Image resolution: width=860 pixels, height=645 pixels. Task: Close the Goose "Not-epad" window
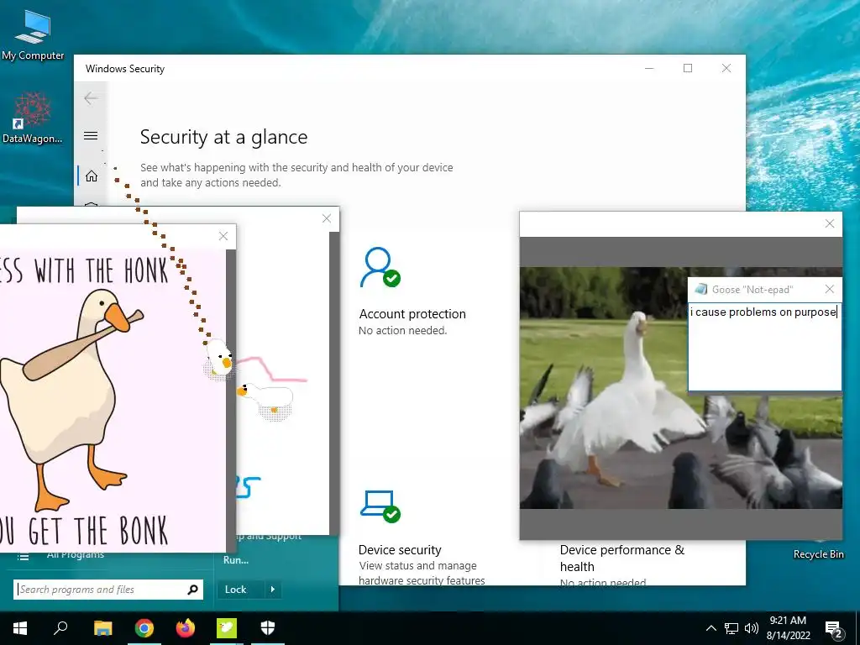(x=829, y=289)
